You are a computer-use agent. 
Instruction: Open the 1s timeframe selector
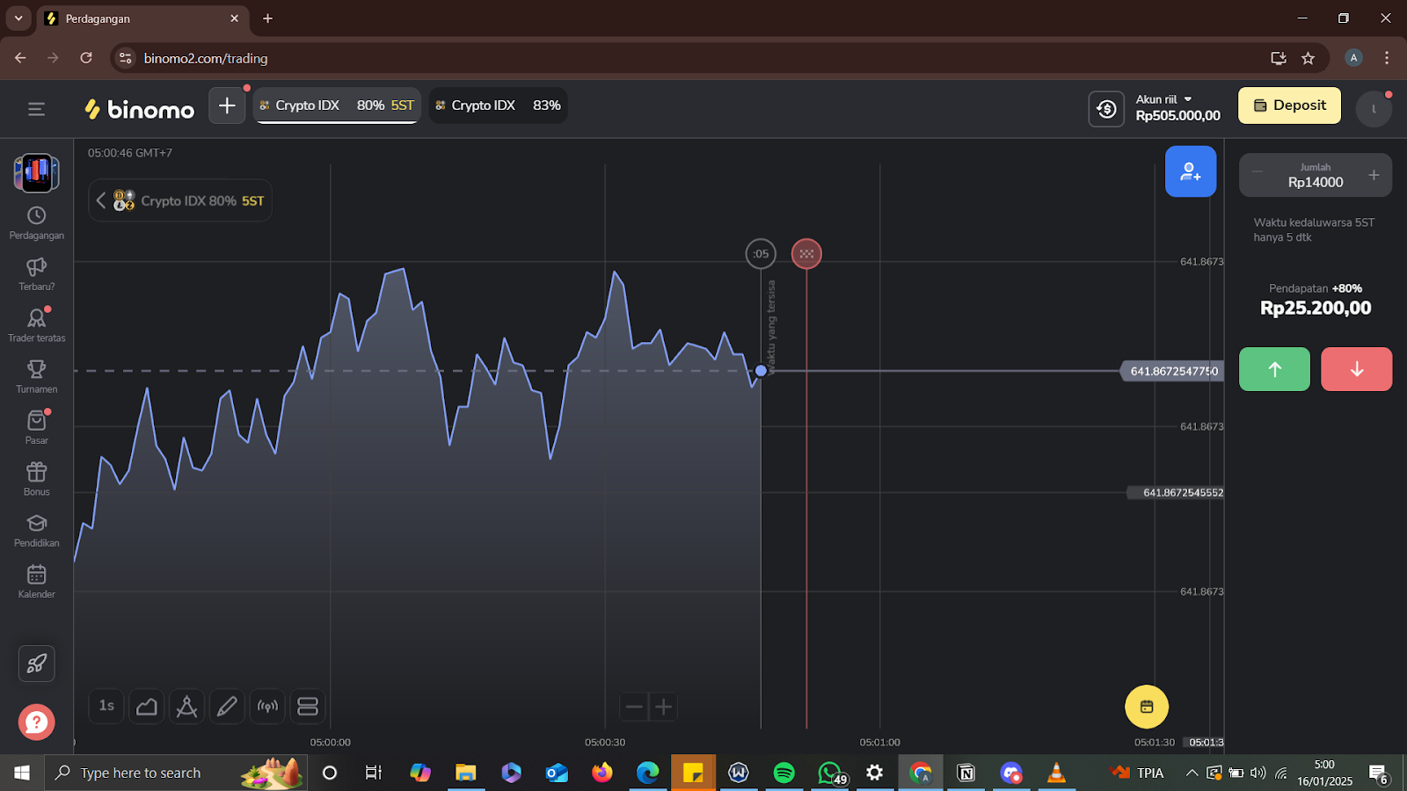[x=106, y=707]
